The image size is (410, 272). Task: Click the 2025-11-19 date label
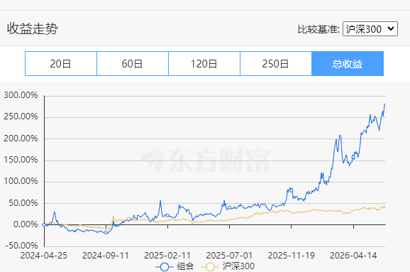292,256
